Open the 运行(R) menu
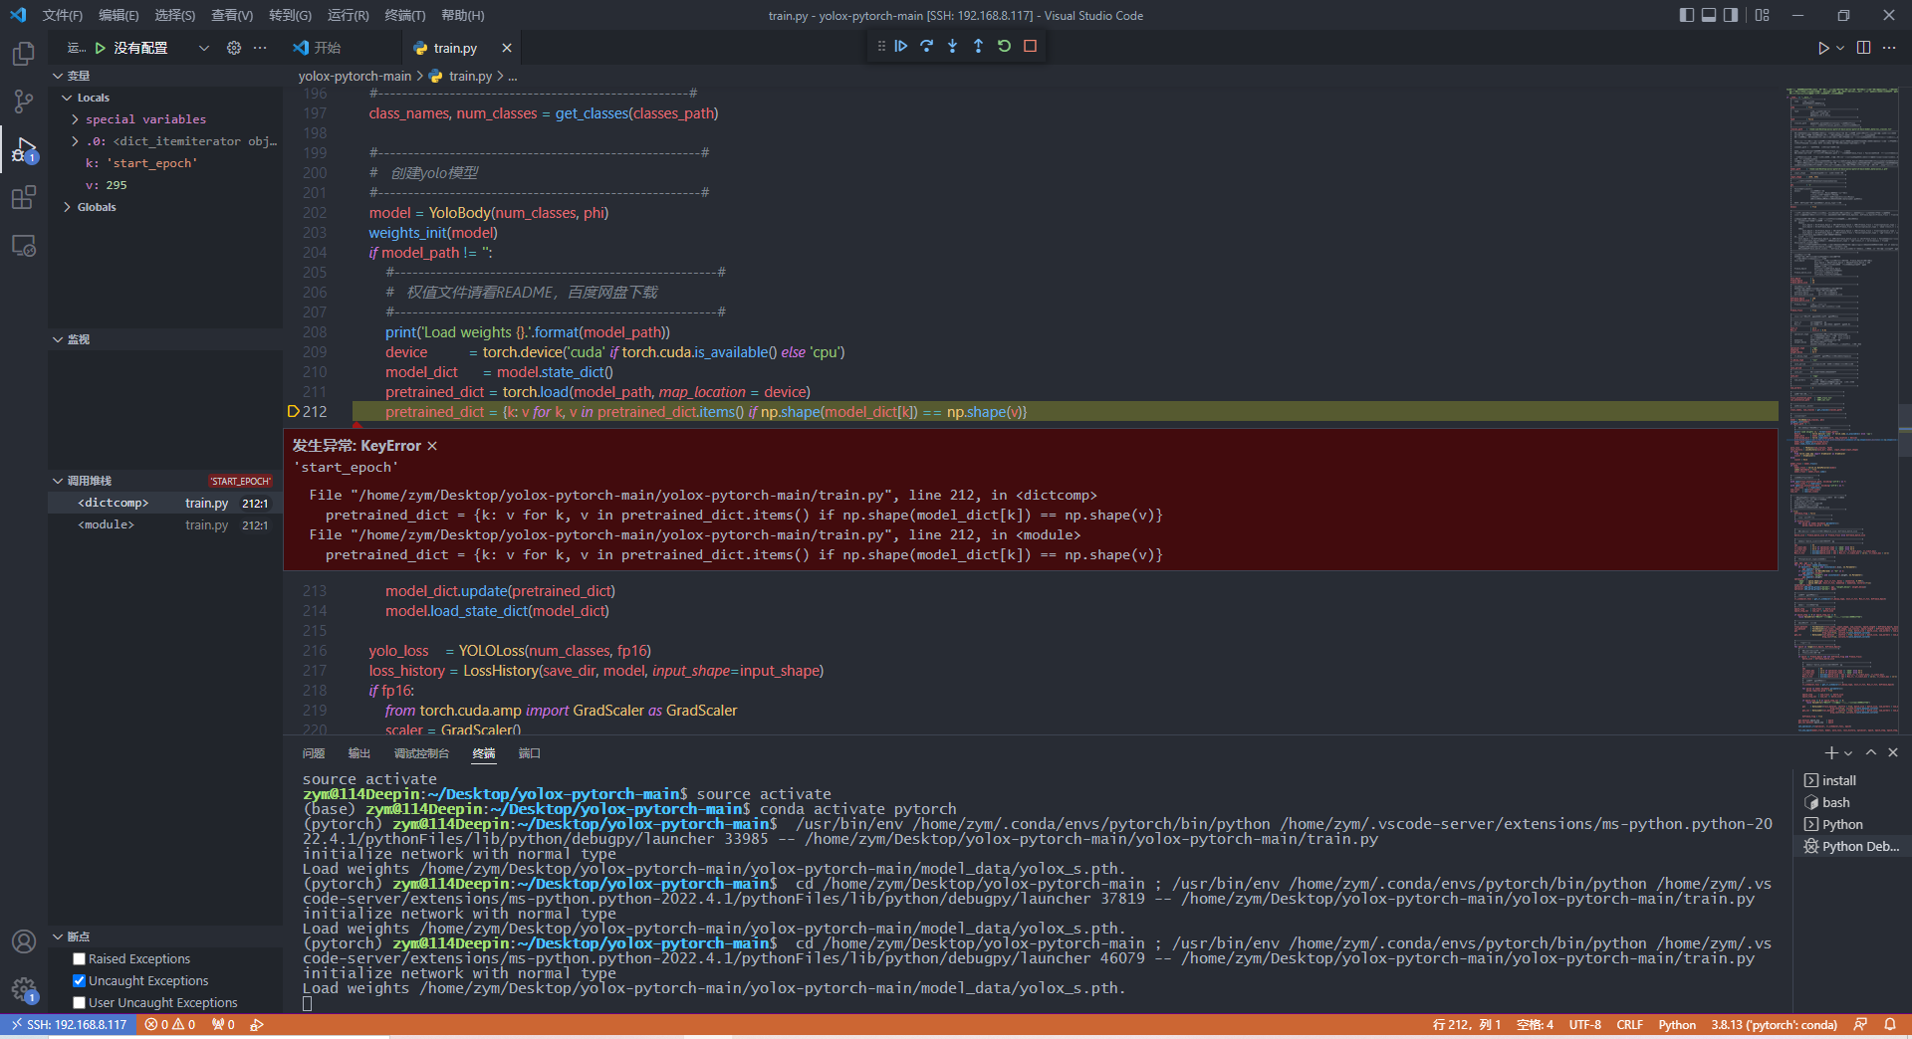The image size is (1912, 1039). [x=348, y=15]
